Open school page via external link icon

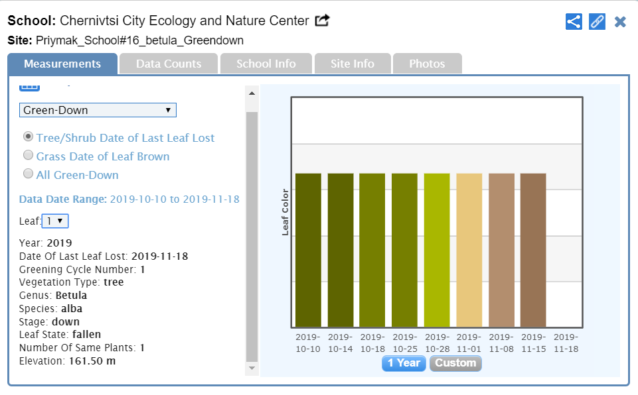[x=322, y=21]
